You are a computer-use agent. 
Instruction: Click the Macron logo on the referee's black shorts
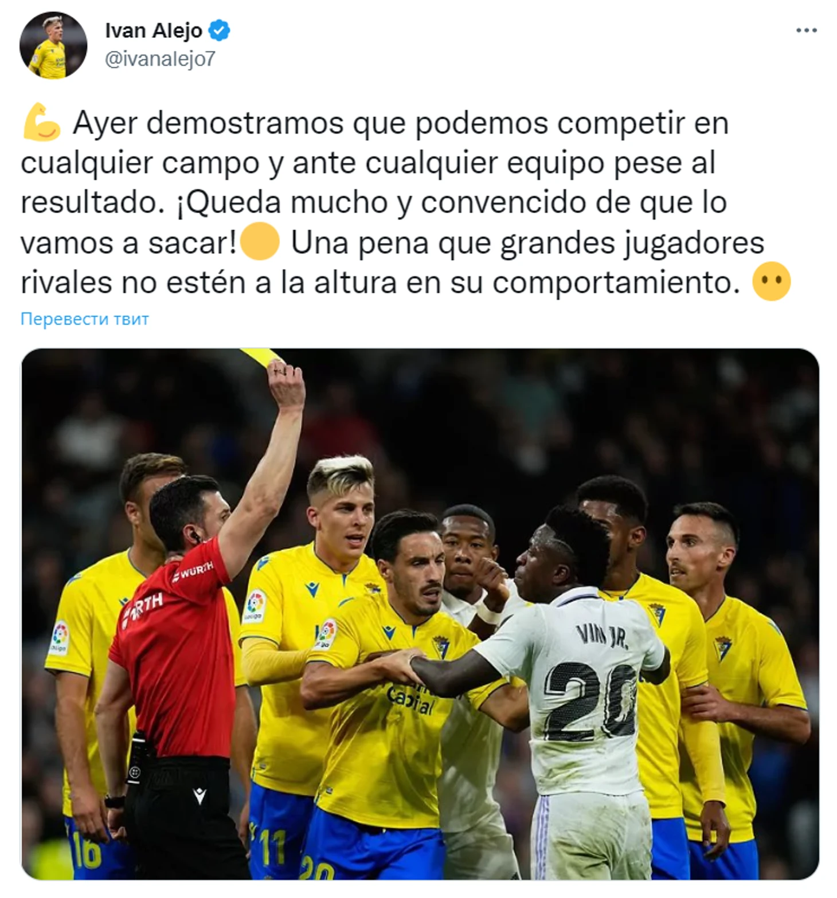coord(199,795)
